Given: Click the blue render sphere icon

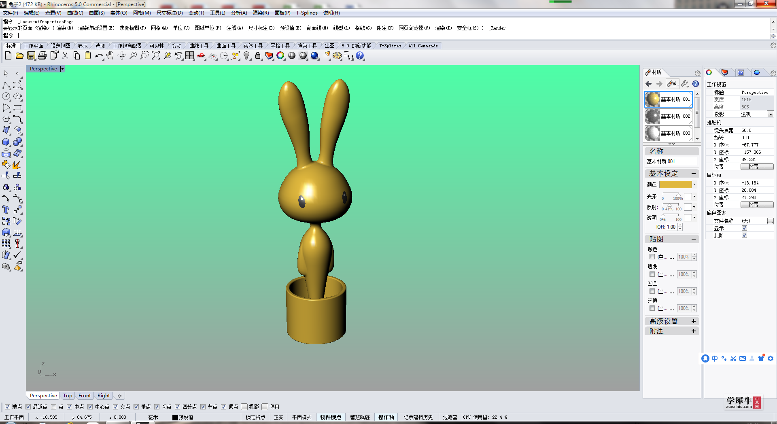Looking at the screenshot, I should tap(314, 56).
